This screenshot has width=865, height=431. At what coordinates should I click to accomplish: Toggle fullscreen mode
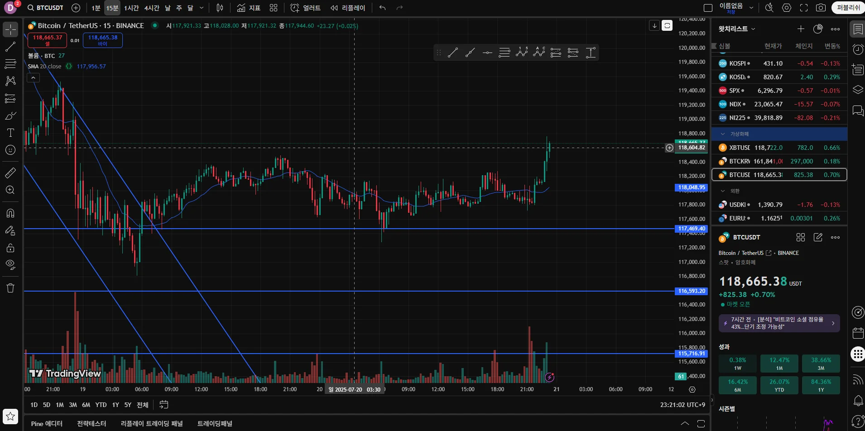pos(804,8)
